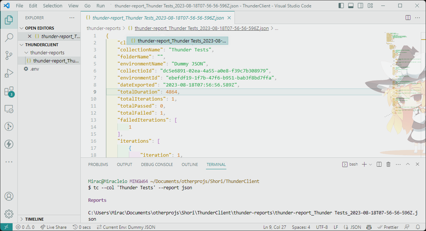The image size is (426, 231).
Task: Open the Manage gear icon
Action: tap(9, 214)
